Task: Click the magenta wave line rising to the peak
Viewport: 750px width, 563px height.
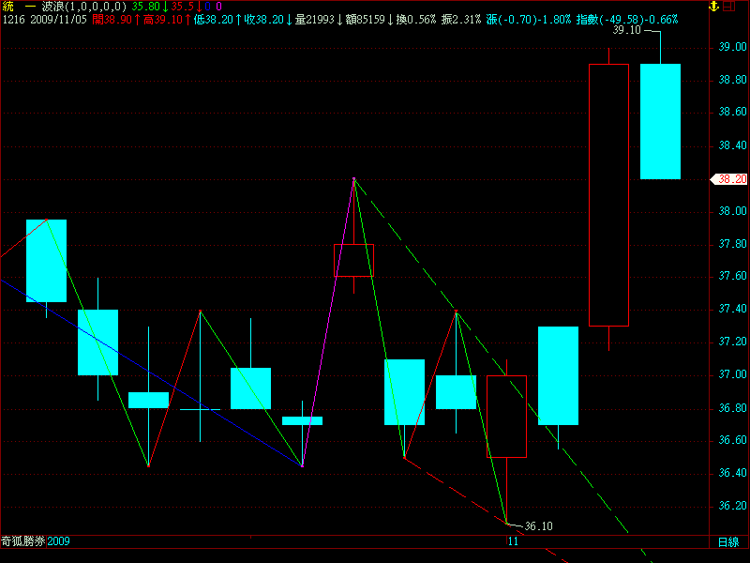Action: click(x=328, y=322)
